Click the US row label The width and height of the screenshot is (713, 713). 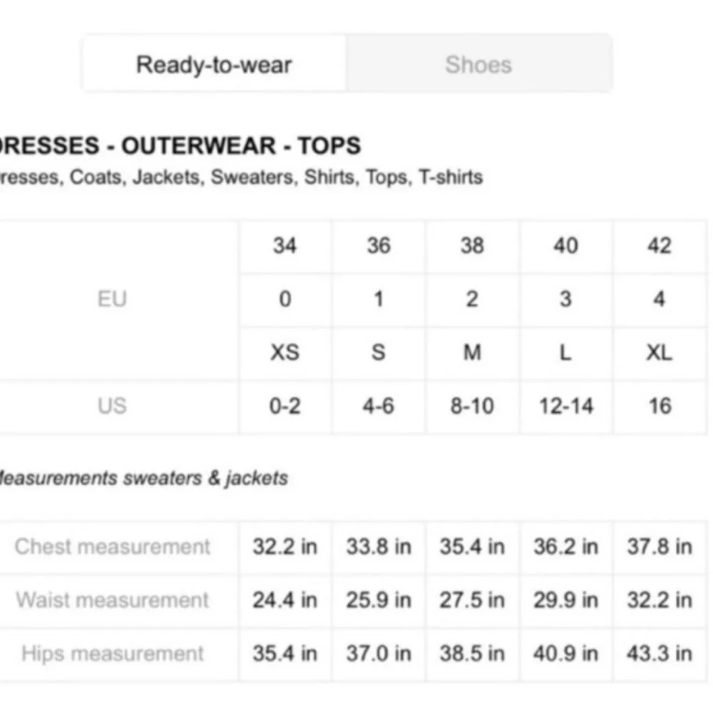(112, 406)
